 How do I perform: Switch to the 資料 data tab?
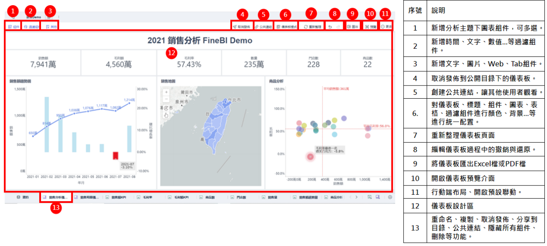[x=23, y=197]
